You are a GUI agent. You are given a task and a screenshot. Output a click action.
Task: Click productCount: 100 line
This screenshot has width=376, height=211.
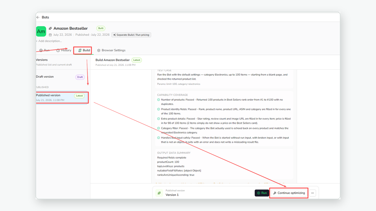point(168,162)
